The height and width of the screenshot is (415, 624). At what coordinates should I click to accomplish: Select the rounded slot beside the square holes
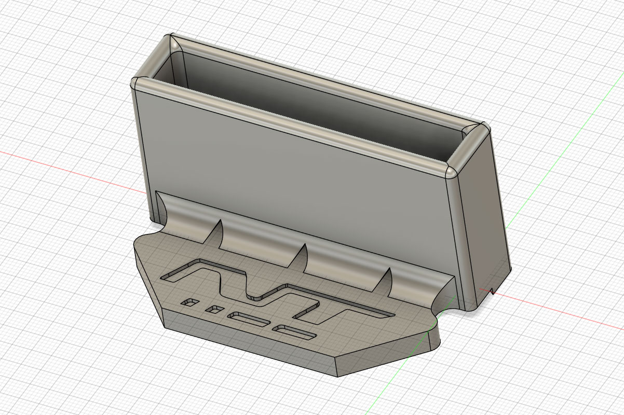pyautogui.click(x=250, y=319)
